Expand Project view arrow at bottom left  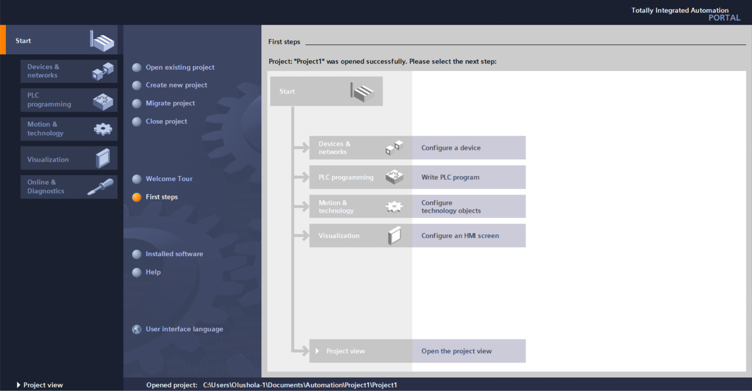click(x=18, y=385)
